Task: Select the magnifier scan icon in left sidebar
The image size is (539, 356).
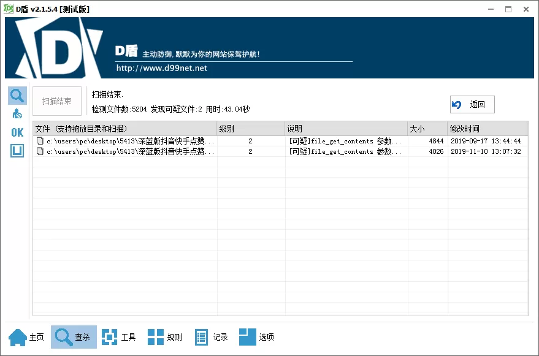Action: point(17,95)
